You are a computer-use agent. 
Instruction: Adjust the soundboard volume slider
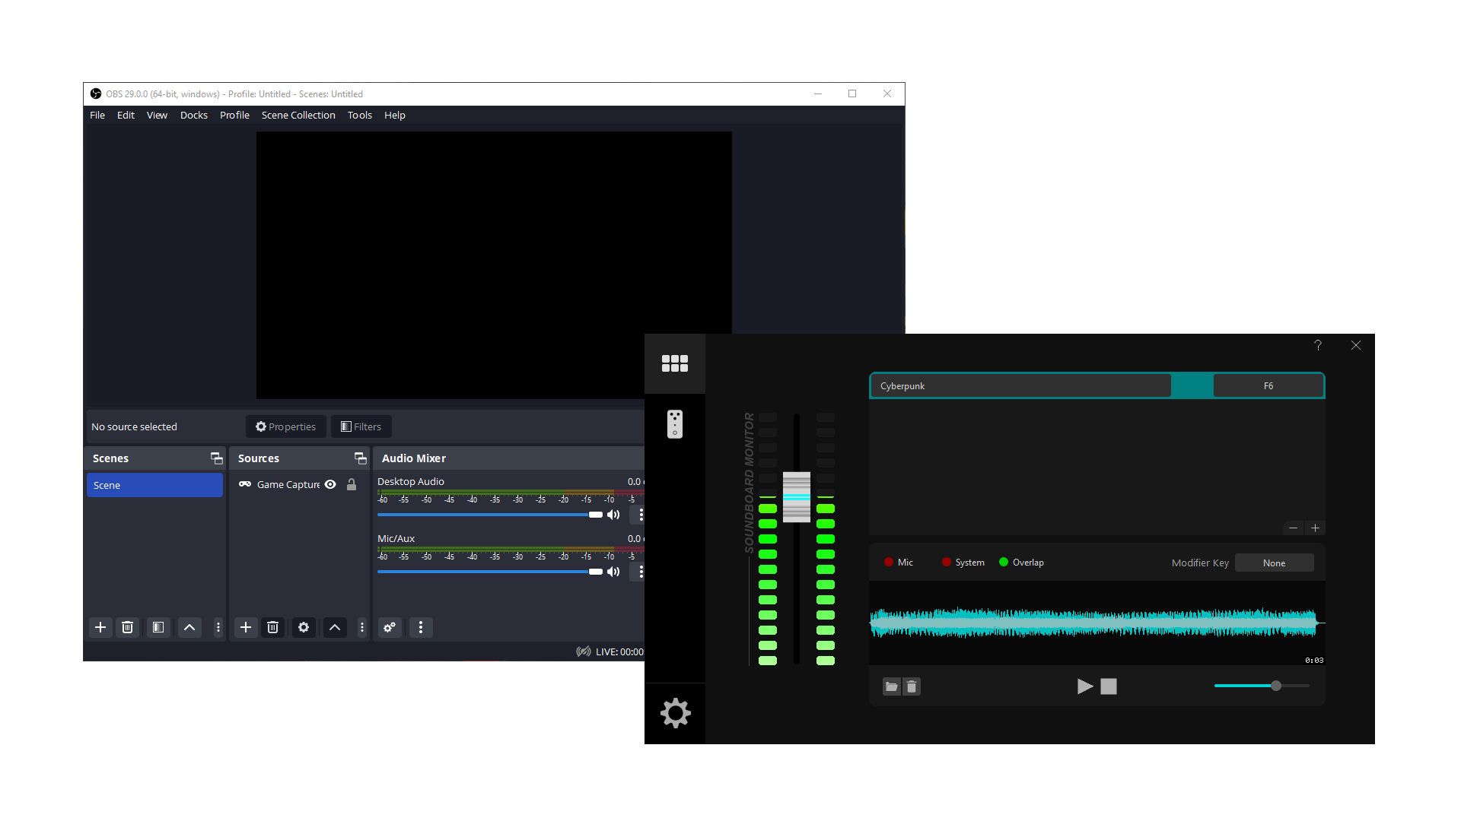coord(1275,685)
